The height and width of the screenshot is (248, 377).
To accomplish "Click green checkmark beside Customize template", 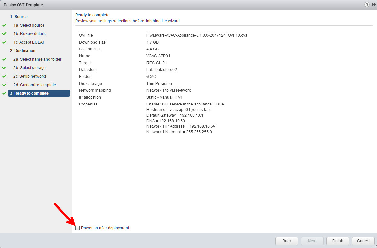I will point(4,85).
